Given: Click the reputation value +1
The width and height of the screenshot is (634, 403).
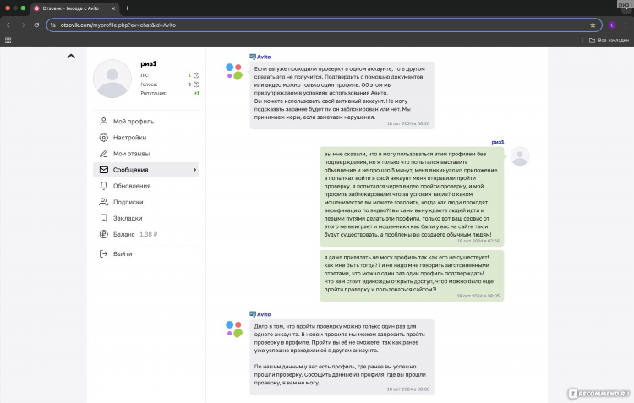Looking at the screenshot, I should click(197, 94).
